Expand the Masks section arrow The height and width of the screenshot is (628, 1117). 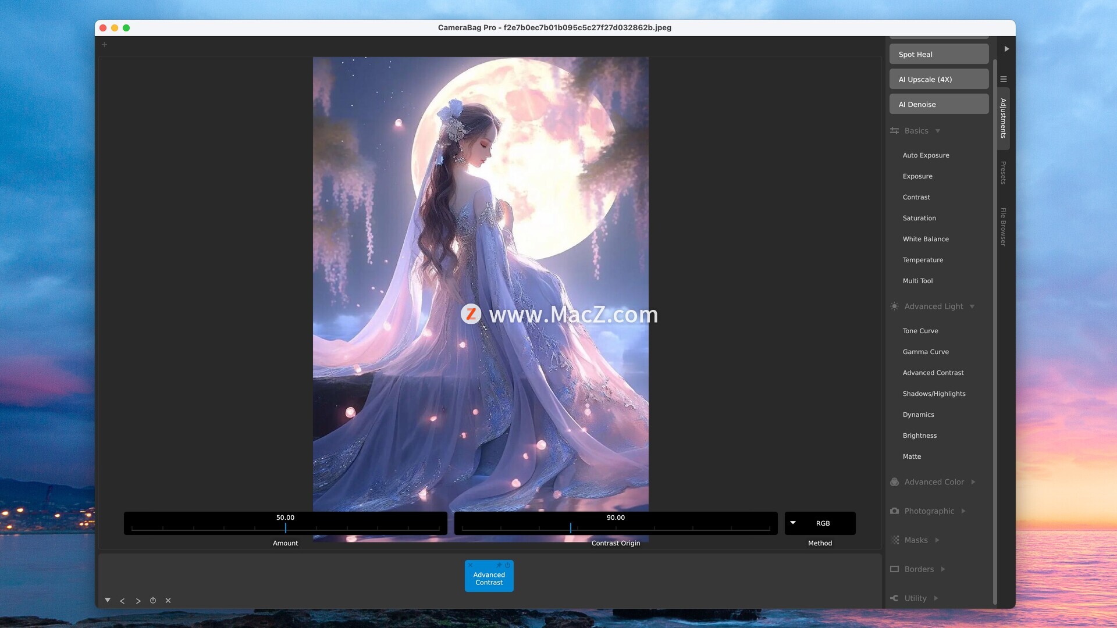937,540
